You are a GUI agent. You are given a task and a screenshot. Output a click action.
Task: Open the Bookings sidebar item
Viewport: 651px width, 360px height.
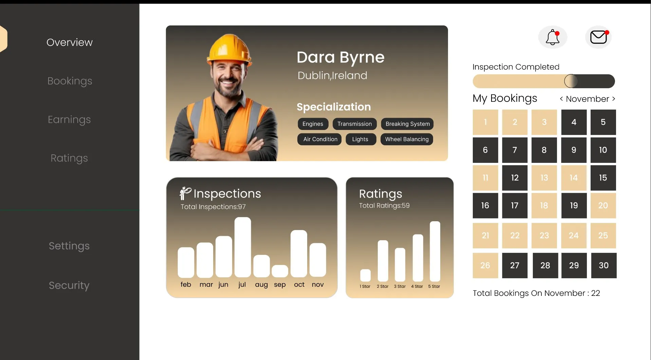pos(70,81)
